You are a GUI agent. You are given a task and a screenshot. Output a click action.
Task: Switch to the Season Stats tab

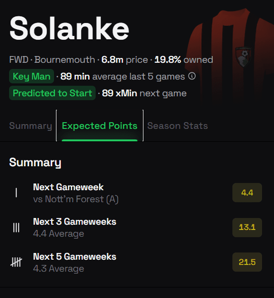pos(177,126)
